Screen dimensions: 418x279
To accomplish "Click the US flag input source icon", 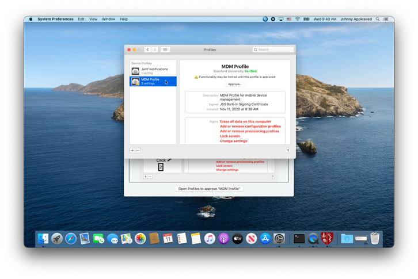I will click(289, 19).
